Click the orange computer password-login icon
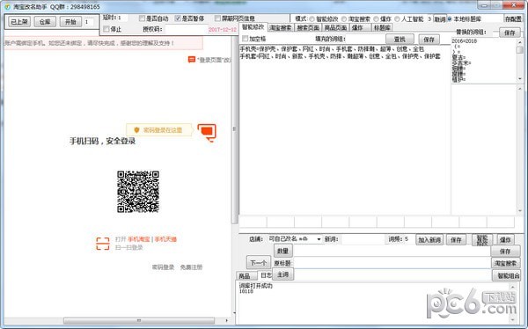 207,132
